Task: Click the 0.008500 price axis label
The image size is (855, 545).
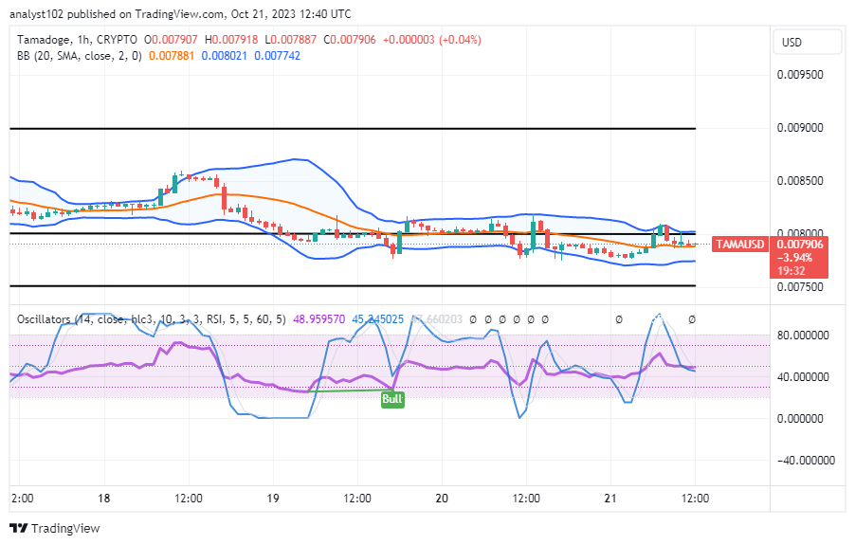Action: 800,181
